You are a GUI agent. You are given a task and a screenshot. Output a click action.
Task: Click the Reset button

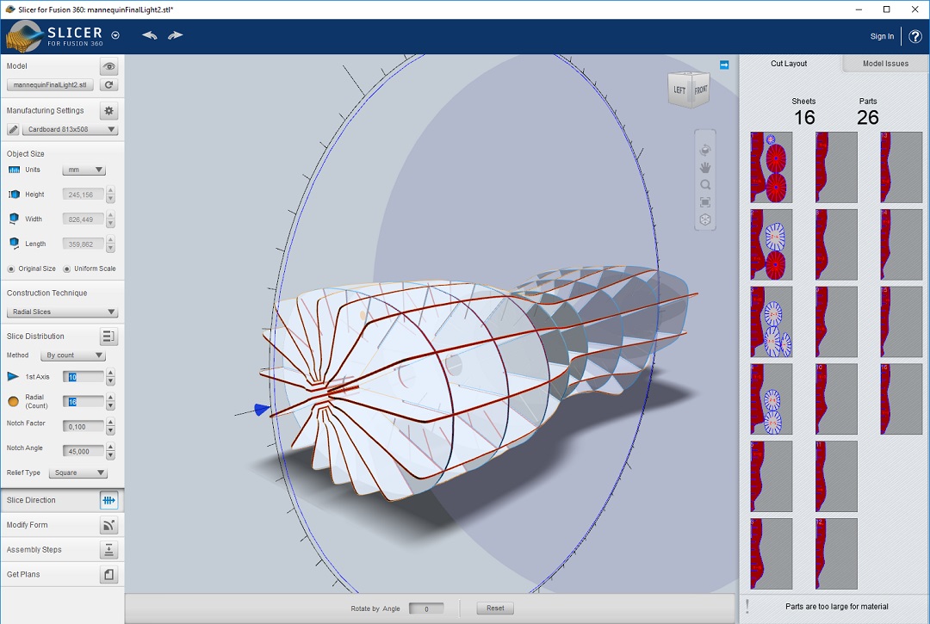pos(495,608)
